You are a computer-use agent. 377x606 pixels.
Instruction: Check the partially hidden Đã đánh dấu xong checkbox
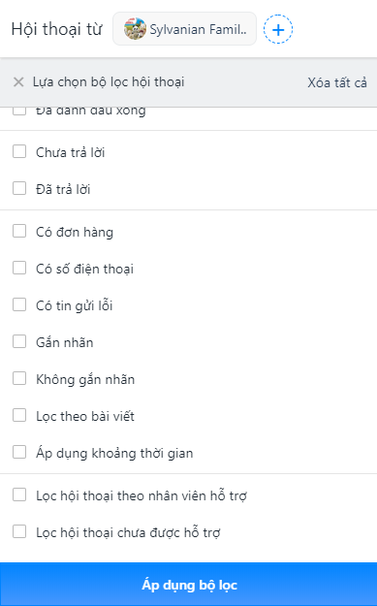pyautogui.click(x=19, y=112)
